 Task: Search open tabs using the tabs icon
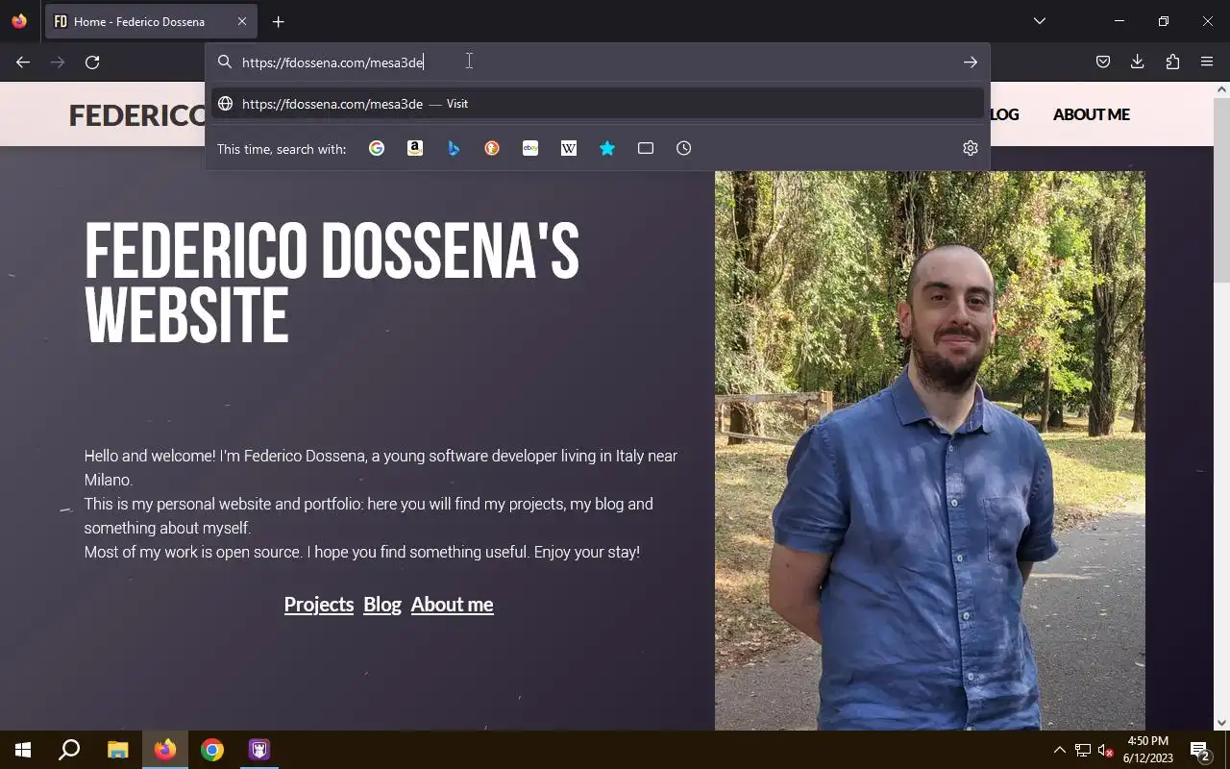tap(646, 148)
